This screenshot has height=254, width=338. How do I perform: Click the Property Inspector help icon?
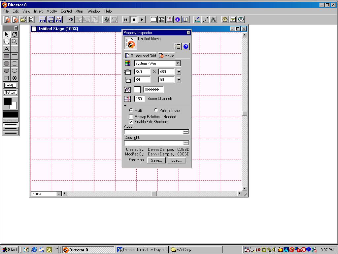tap(186, 46)
